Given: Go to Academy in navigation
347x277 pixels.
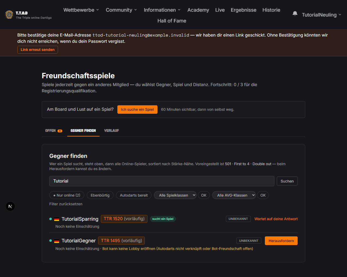Looking at the screenshot, I should [198, 10].
